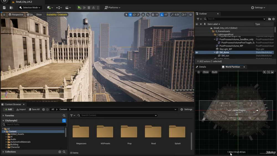Open the Megascans folder thumbnail
Screen dimensions: 277x156
(81, 132)
